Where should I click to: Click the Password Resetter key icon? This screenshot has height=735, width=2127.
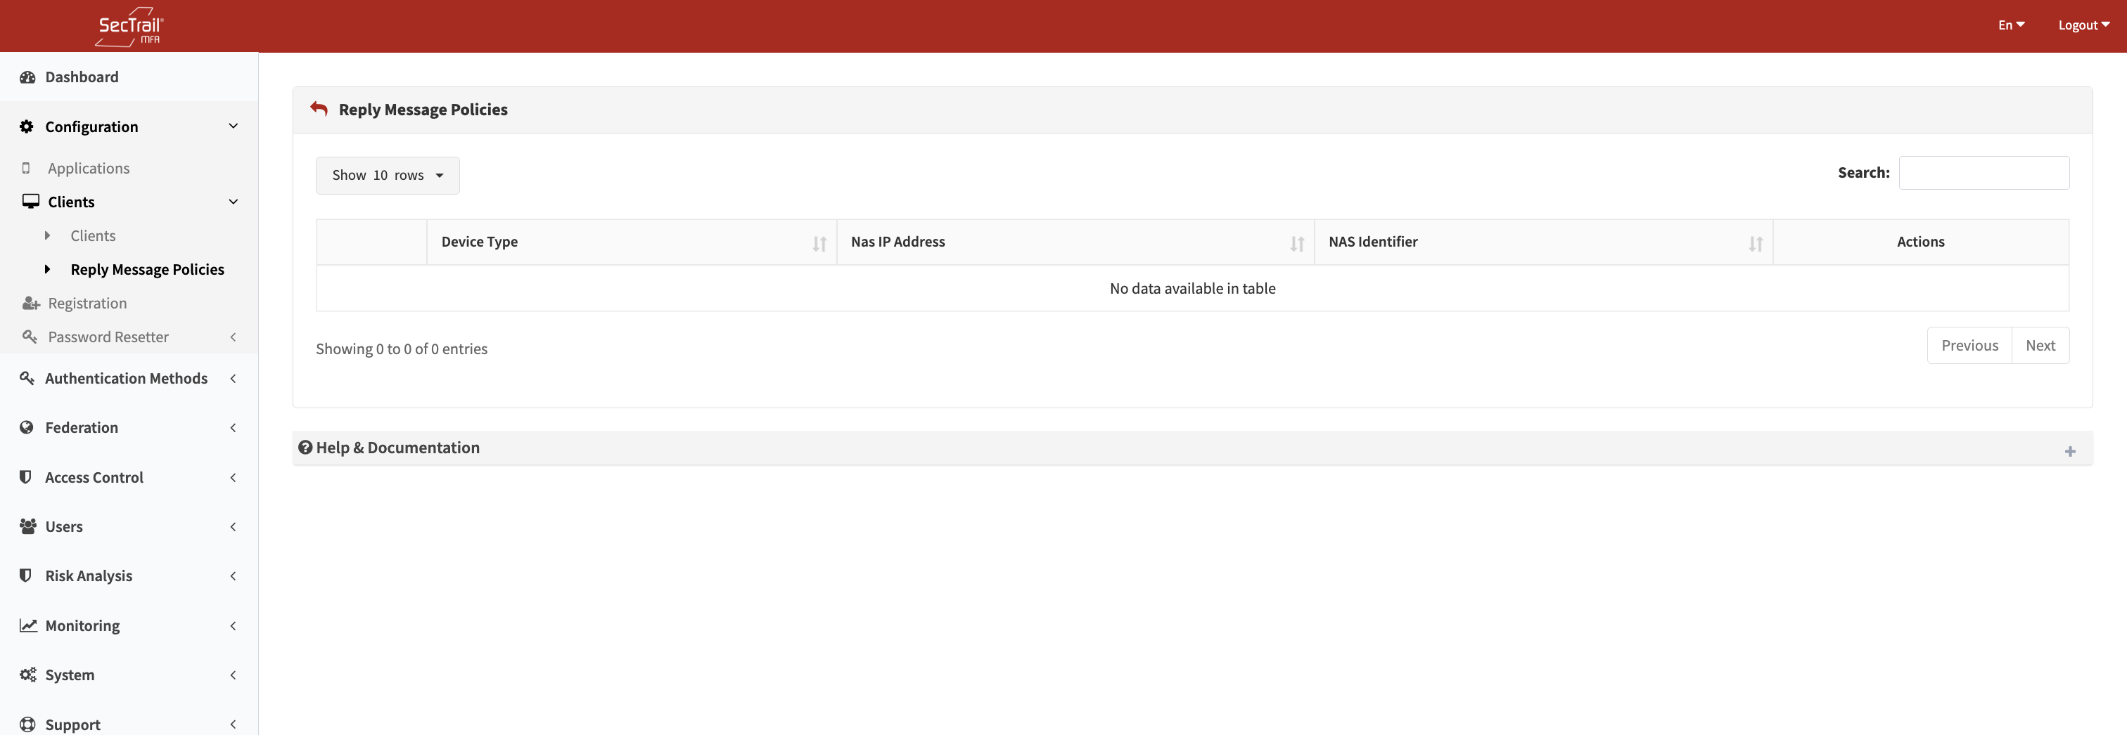[x=29, y=337]
